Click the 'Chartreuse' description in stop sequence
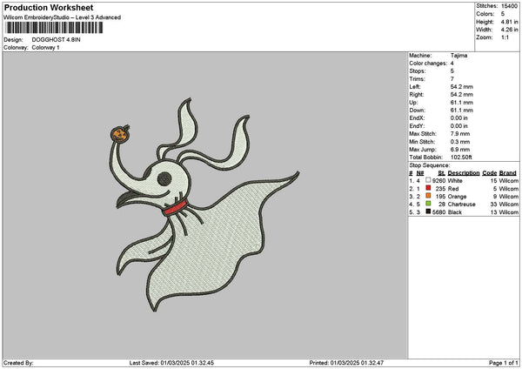The width and height of the screenshot is (522, 369). (x=461, y=205)
